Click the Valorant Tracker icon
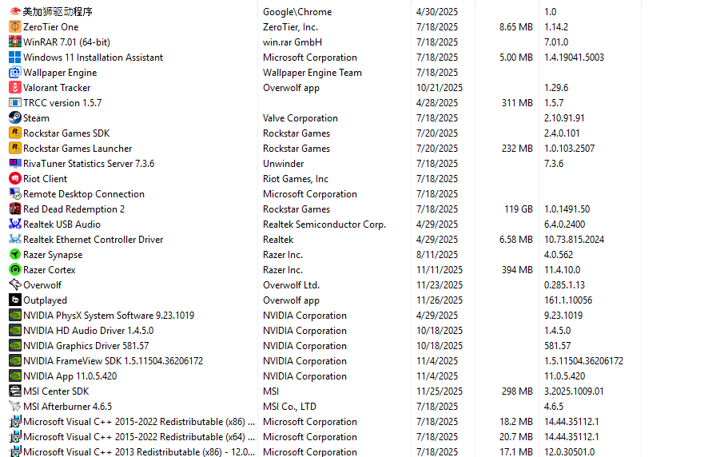Image resolution: width=716 pixels, height=457 pixels. [x=15, y=87]
